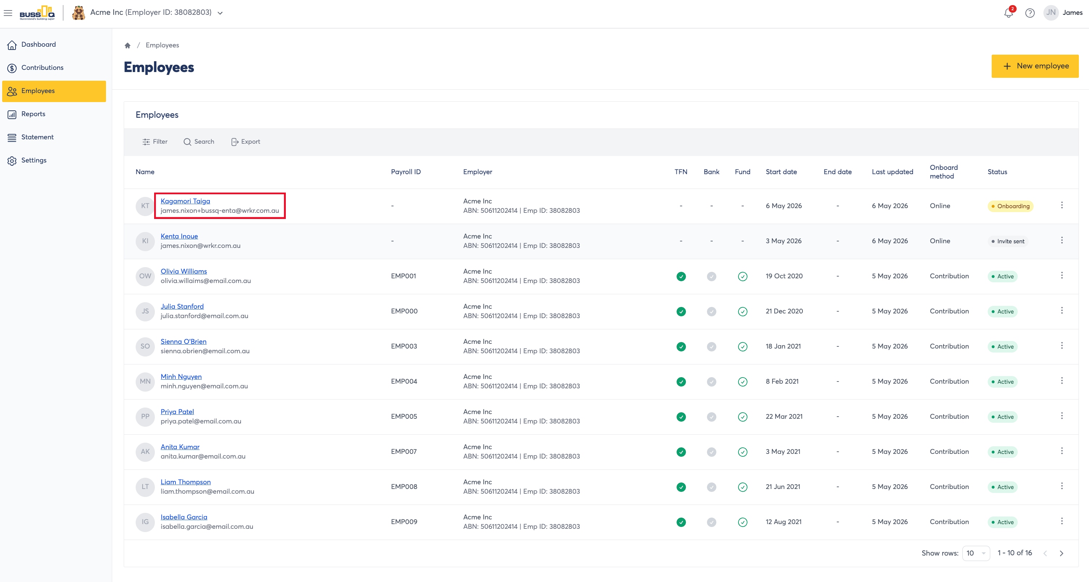Expand the Acme Inc employer dropdown
Viewport: 1089px width, 582px height.
(x=220, y=13)
